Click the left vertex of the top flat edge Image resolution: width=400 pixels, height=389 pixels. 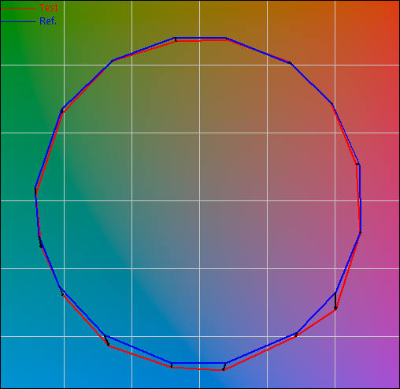176,39
